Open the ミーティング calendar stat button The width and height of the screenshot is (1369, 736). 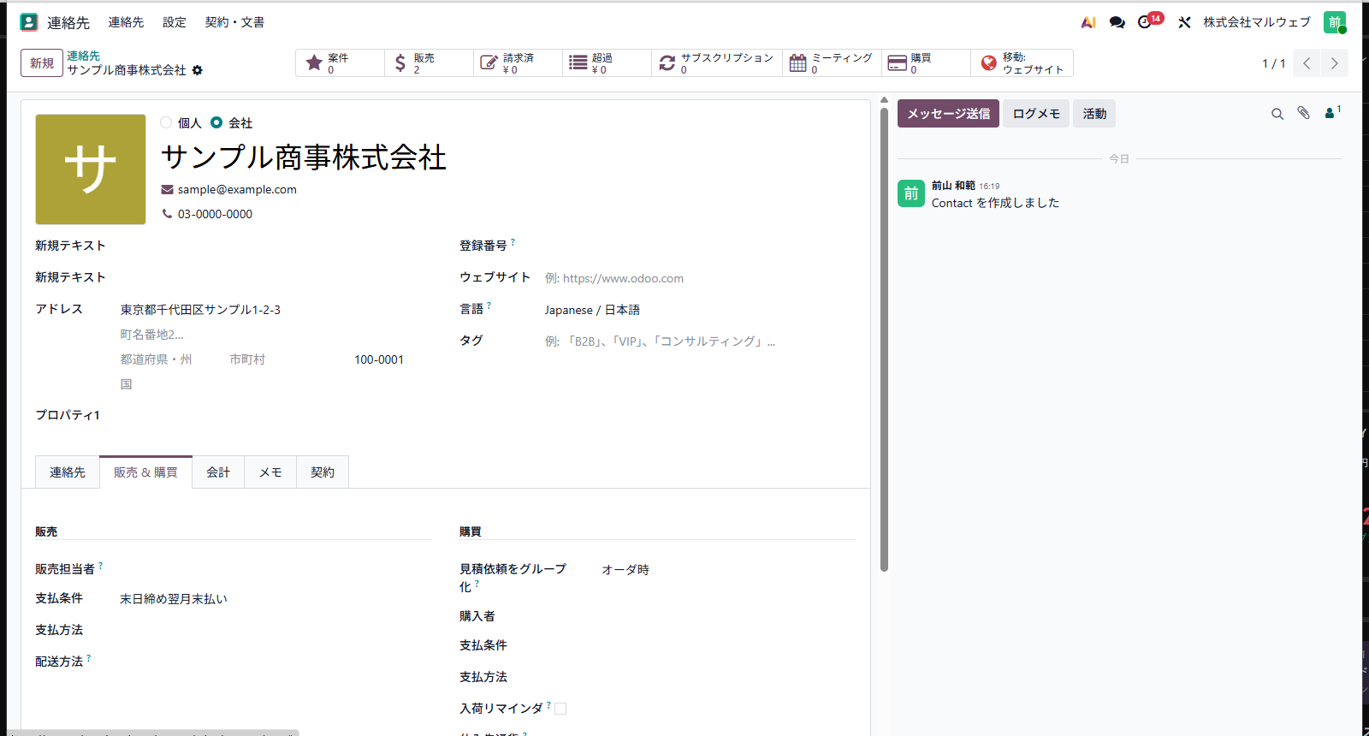click(832, 63)
